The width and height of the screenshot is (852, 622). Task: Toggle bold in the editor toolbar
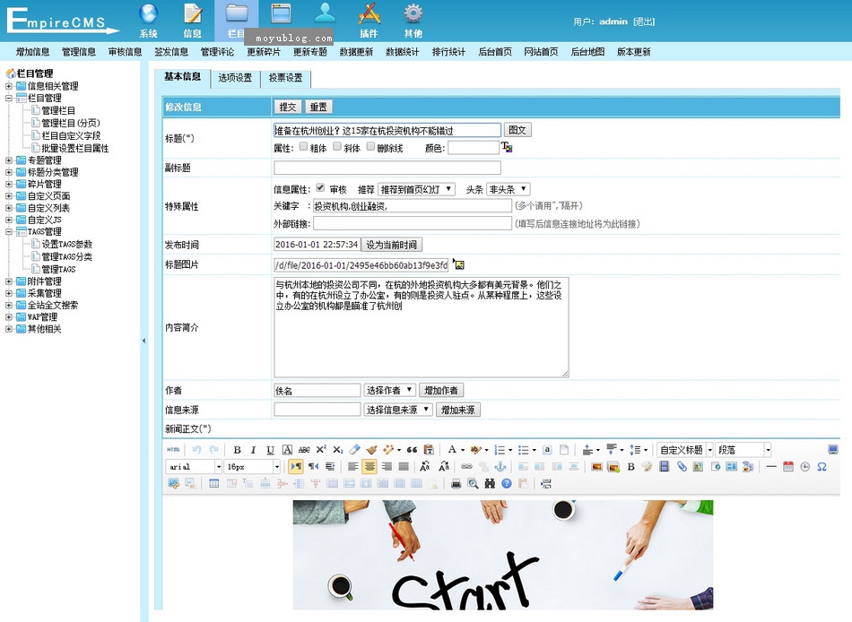click(237, 450)
